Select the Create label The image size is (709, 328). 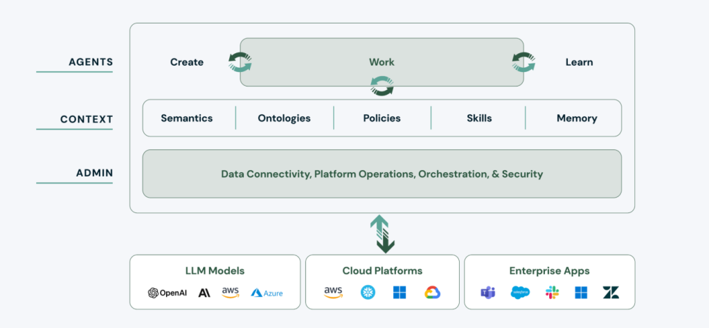click(x=187, y=62)
